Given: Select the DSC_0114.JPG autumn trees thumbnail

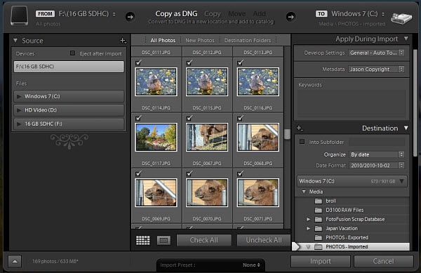Looking at the screenshot, I should (x=156, y=137).
